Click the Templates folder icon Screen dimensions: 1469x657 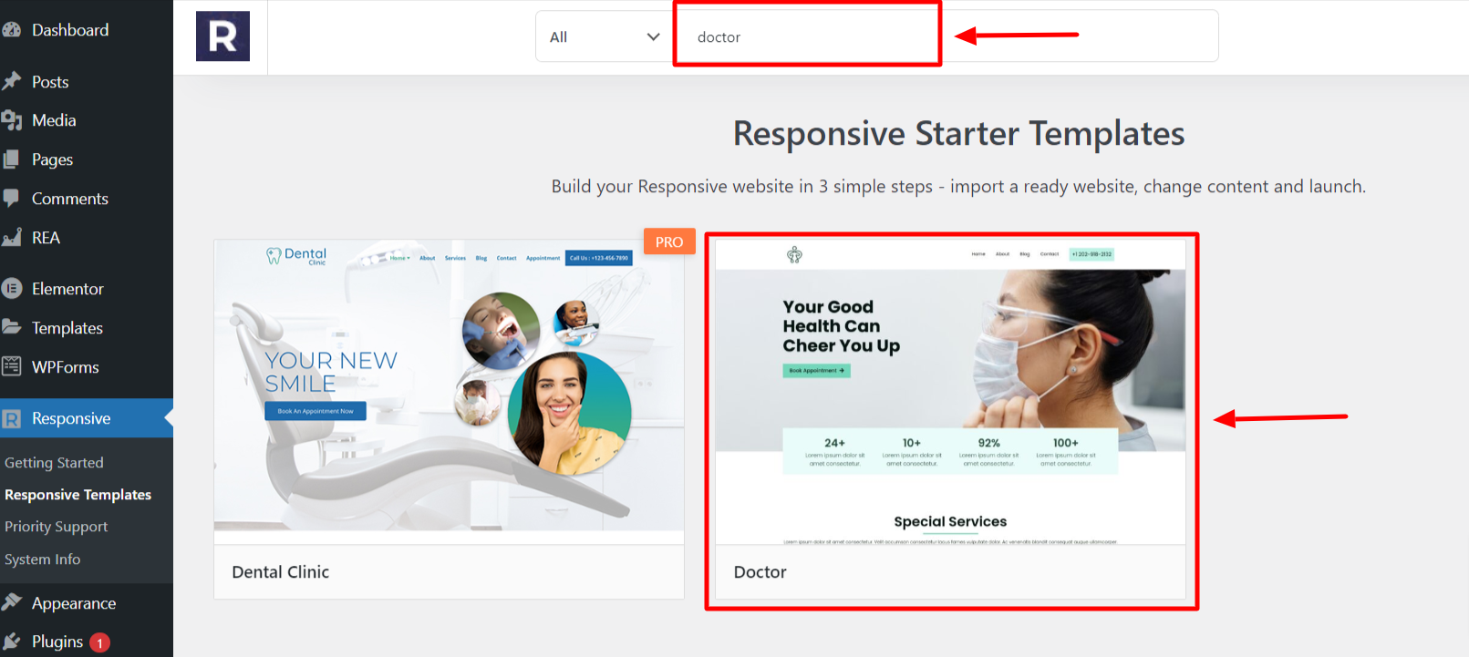pyautogui.click(x=11, y=327)
